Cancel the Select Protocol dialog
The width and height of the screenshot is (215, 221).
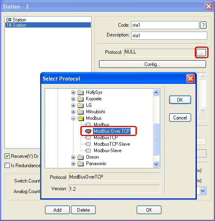[180, 117]
